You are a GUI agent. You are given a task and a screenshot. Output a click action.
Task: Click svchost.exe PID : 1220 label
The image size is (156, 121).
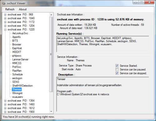[21, 29]
